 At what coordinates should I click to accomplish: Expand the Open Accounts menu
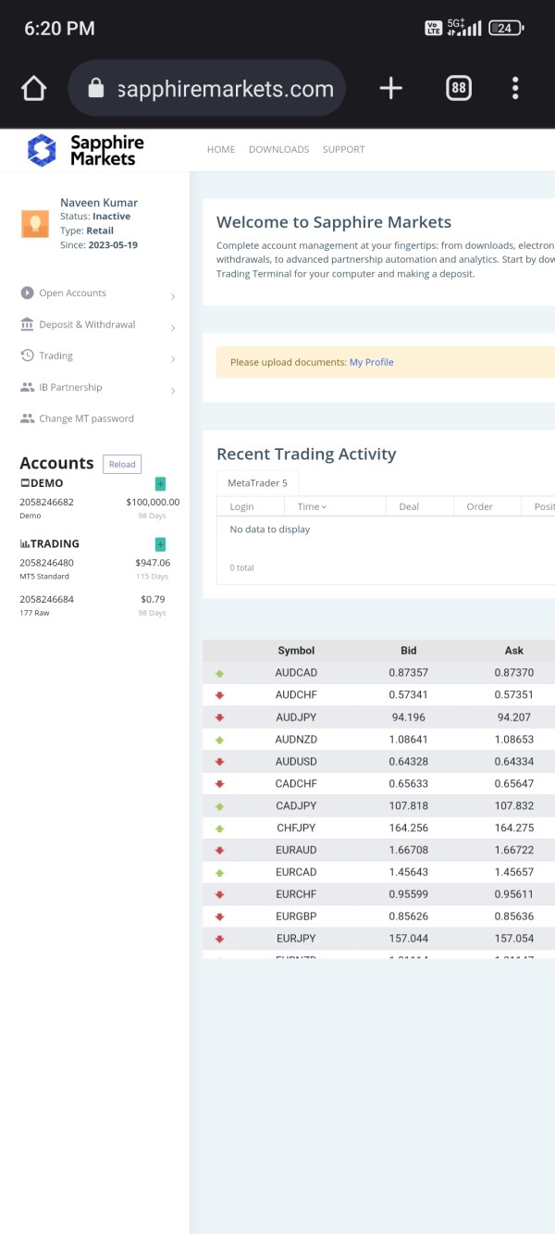(72, 293)
